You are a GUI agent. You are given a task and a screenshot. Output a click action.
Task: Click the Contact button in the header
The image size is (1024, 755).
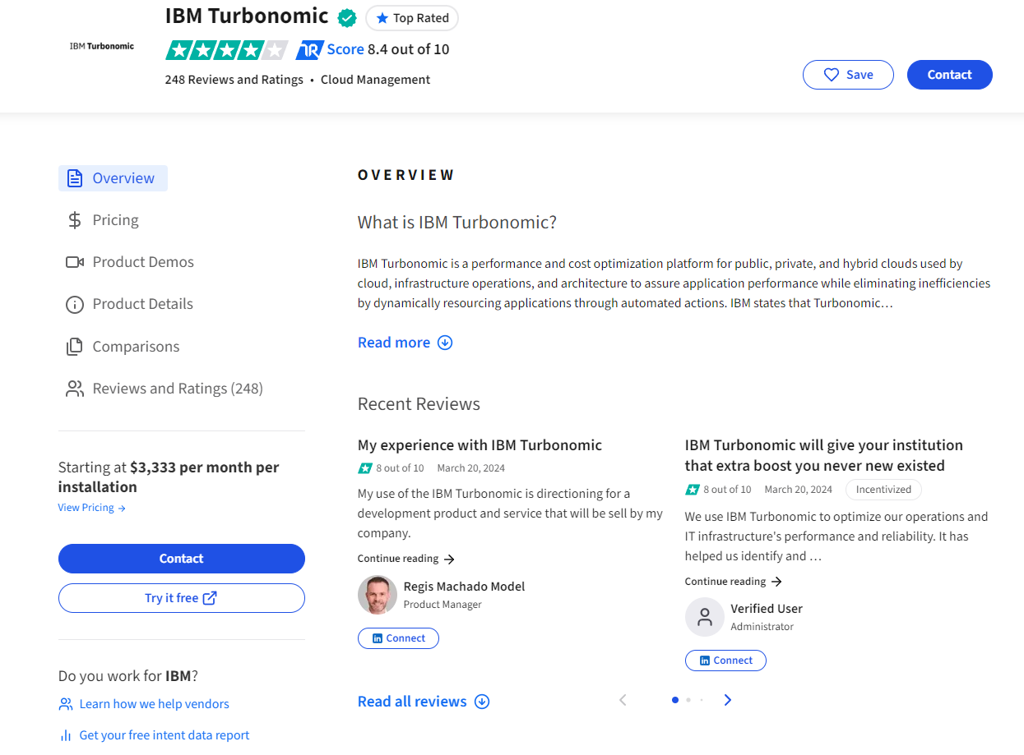(x=950, y=75)
